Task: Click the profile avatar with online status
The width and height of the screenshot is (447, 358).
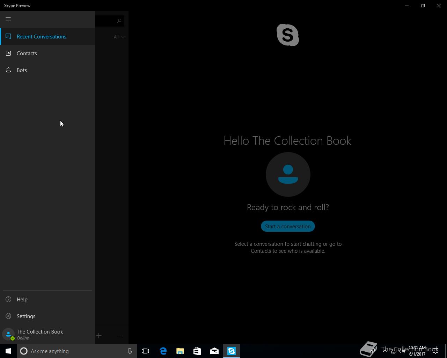Action: 8,334
